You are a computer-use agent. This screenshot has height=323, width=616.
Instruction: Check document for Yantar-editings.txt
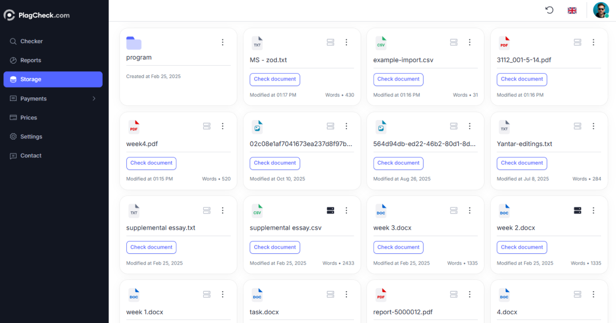tap(522, 163)
